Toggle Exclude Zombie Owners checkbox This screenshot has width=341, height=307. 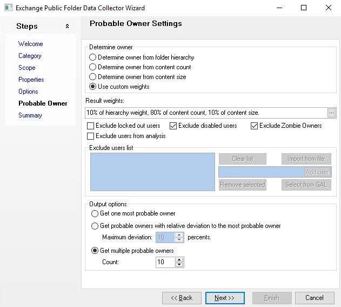[x=286, y=126]
